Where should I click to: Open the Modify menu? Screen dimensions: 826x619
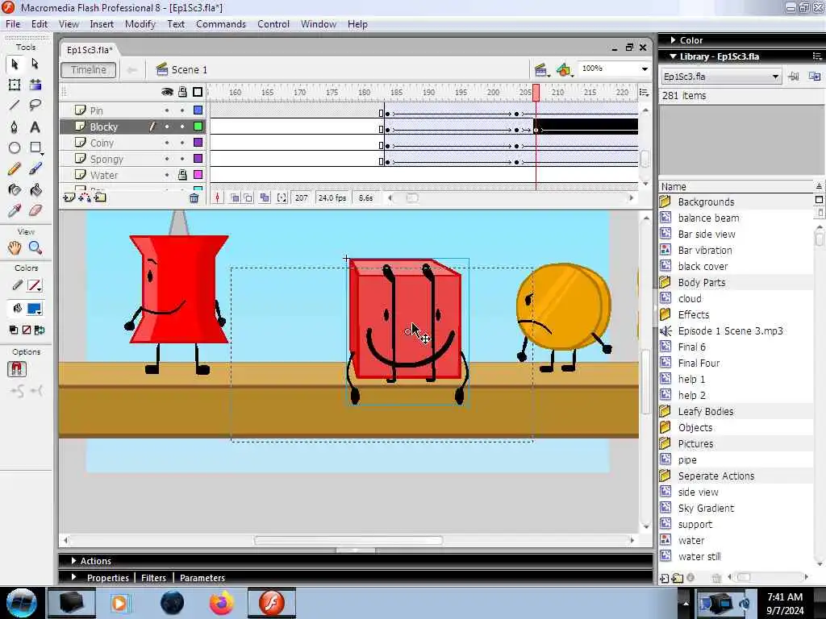point(140,24)
